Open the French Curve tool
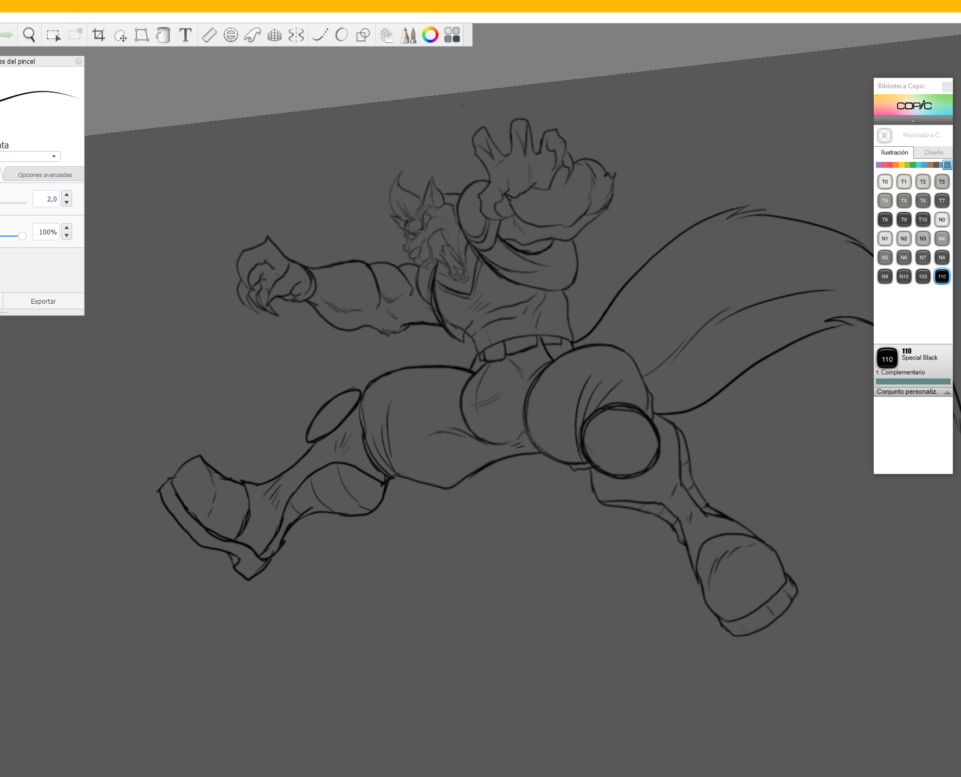The width and height of the screenshot is (961, 777). pos(253,35)
